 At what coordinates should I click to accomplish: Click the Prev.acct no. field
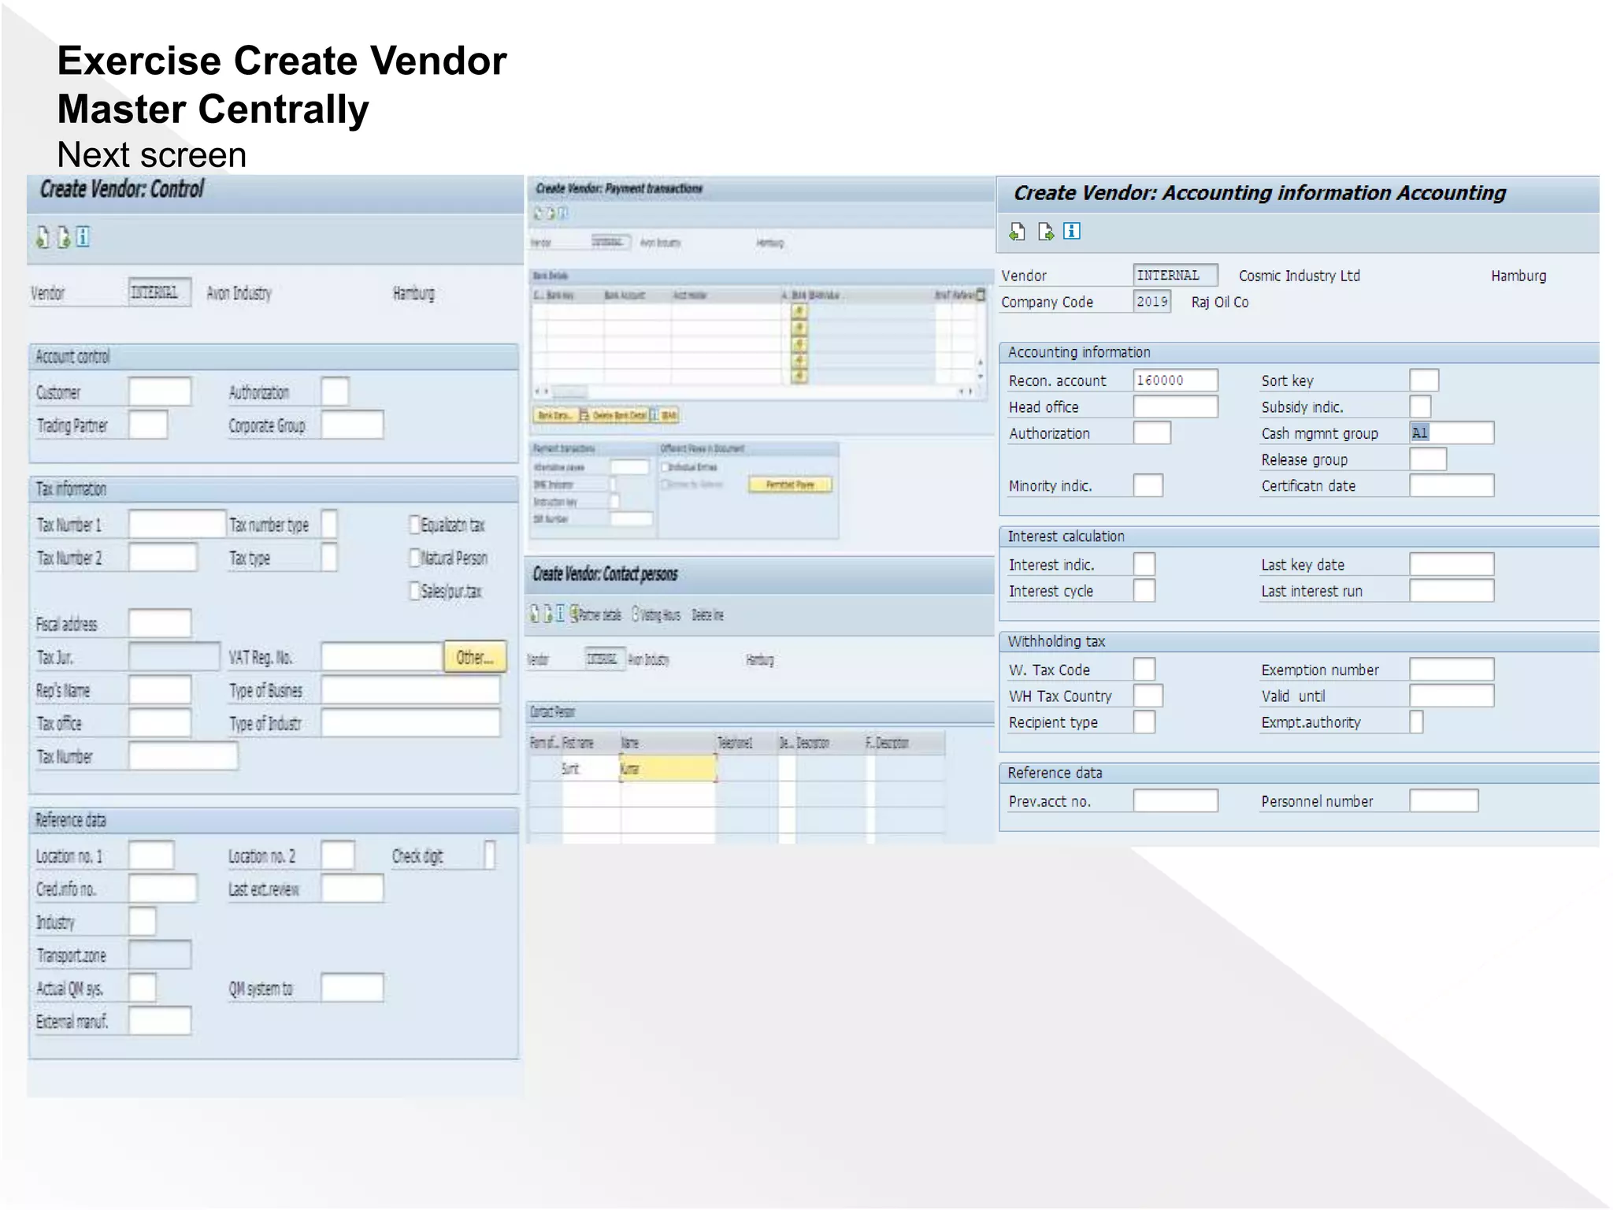[1176, 800]
